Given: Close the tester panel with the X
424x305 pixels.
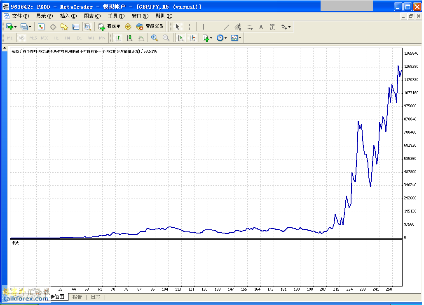Looking at the screenshot, I should click(x=4, y=48).
